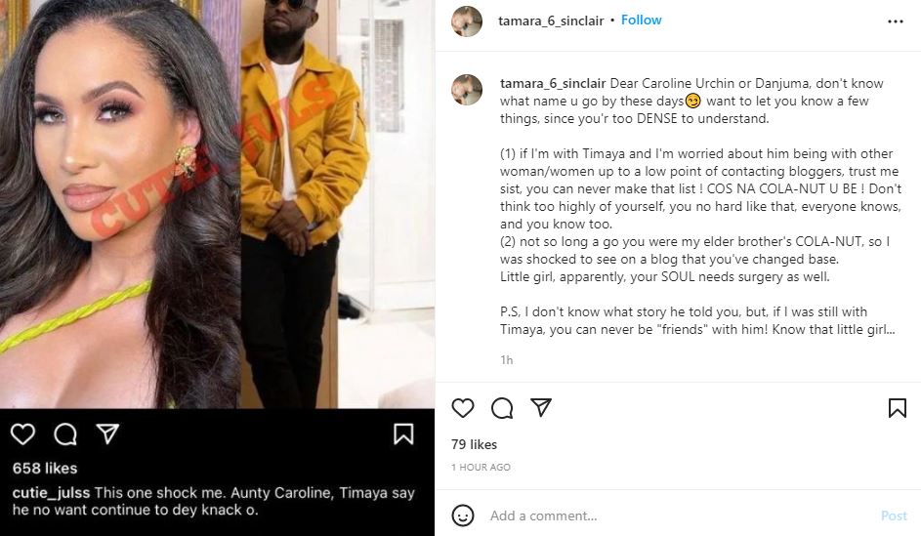Open the emoji picker smiley icon
The width and height of the screenshot is (921, 536).
[x=464, y=515]
